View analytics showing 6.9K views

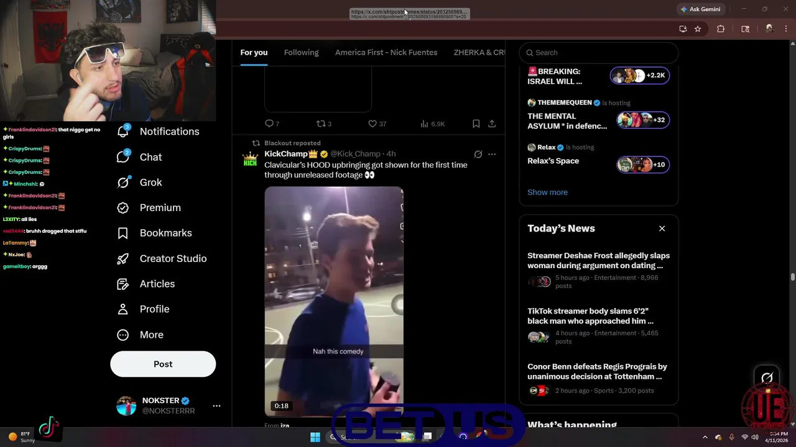(432, 124)
